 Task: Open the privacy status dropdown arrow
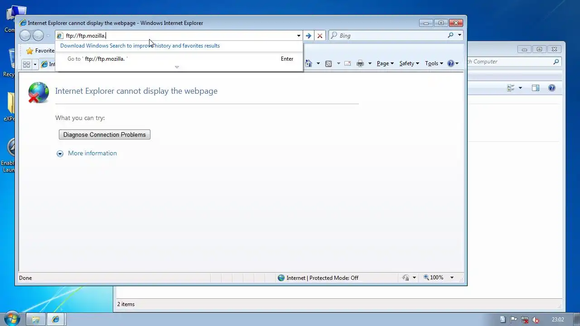[414, 278]
